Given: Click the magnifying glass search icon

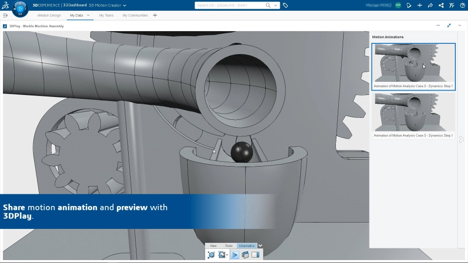Looking at the screenshot, I should (x=268, y=5).
